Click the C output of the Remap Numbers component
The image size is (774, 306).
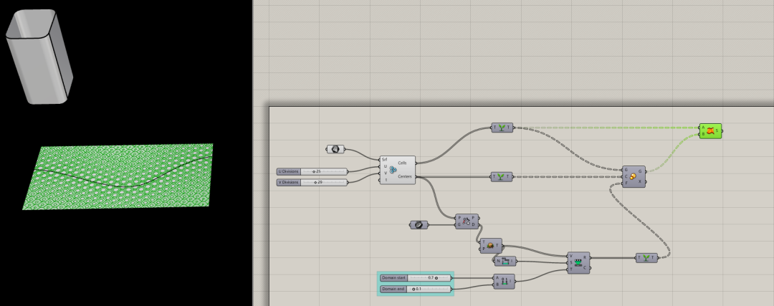click(585, 268)
